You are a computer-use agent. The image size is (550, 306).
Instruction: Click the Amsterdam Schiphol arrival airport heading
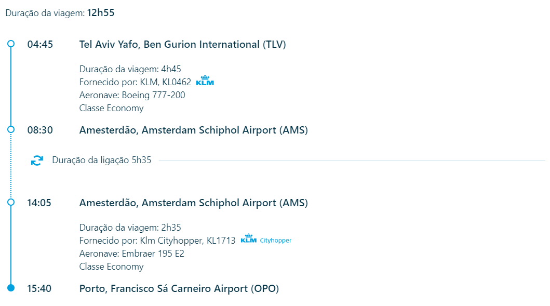coord(194,130)
